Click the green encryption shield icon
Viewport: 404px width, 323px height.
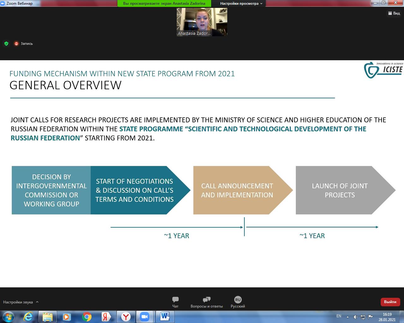tap(6, 44)
